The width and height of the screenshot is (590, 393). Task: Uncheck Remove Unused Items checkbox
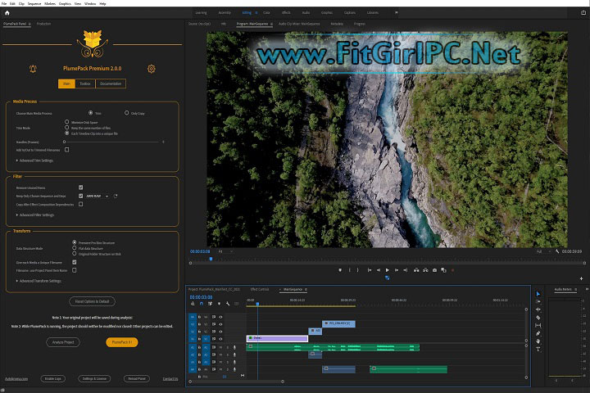click(x=80, y=187)
